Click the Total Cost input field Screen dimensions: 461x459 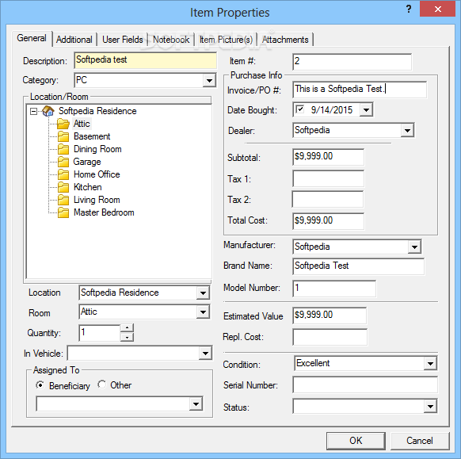328,221
